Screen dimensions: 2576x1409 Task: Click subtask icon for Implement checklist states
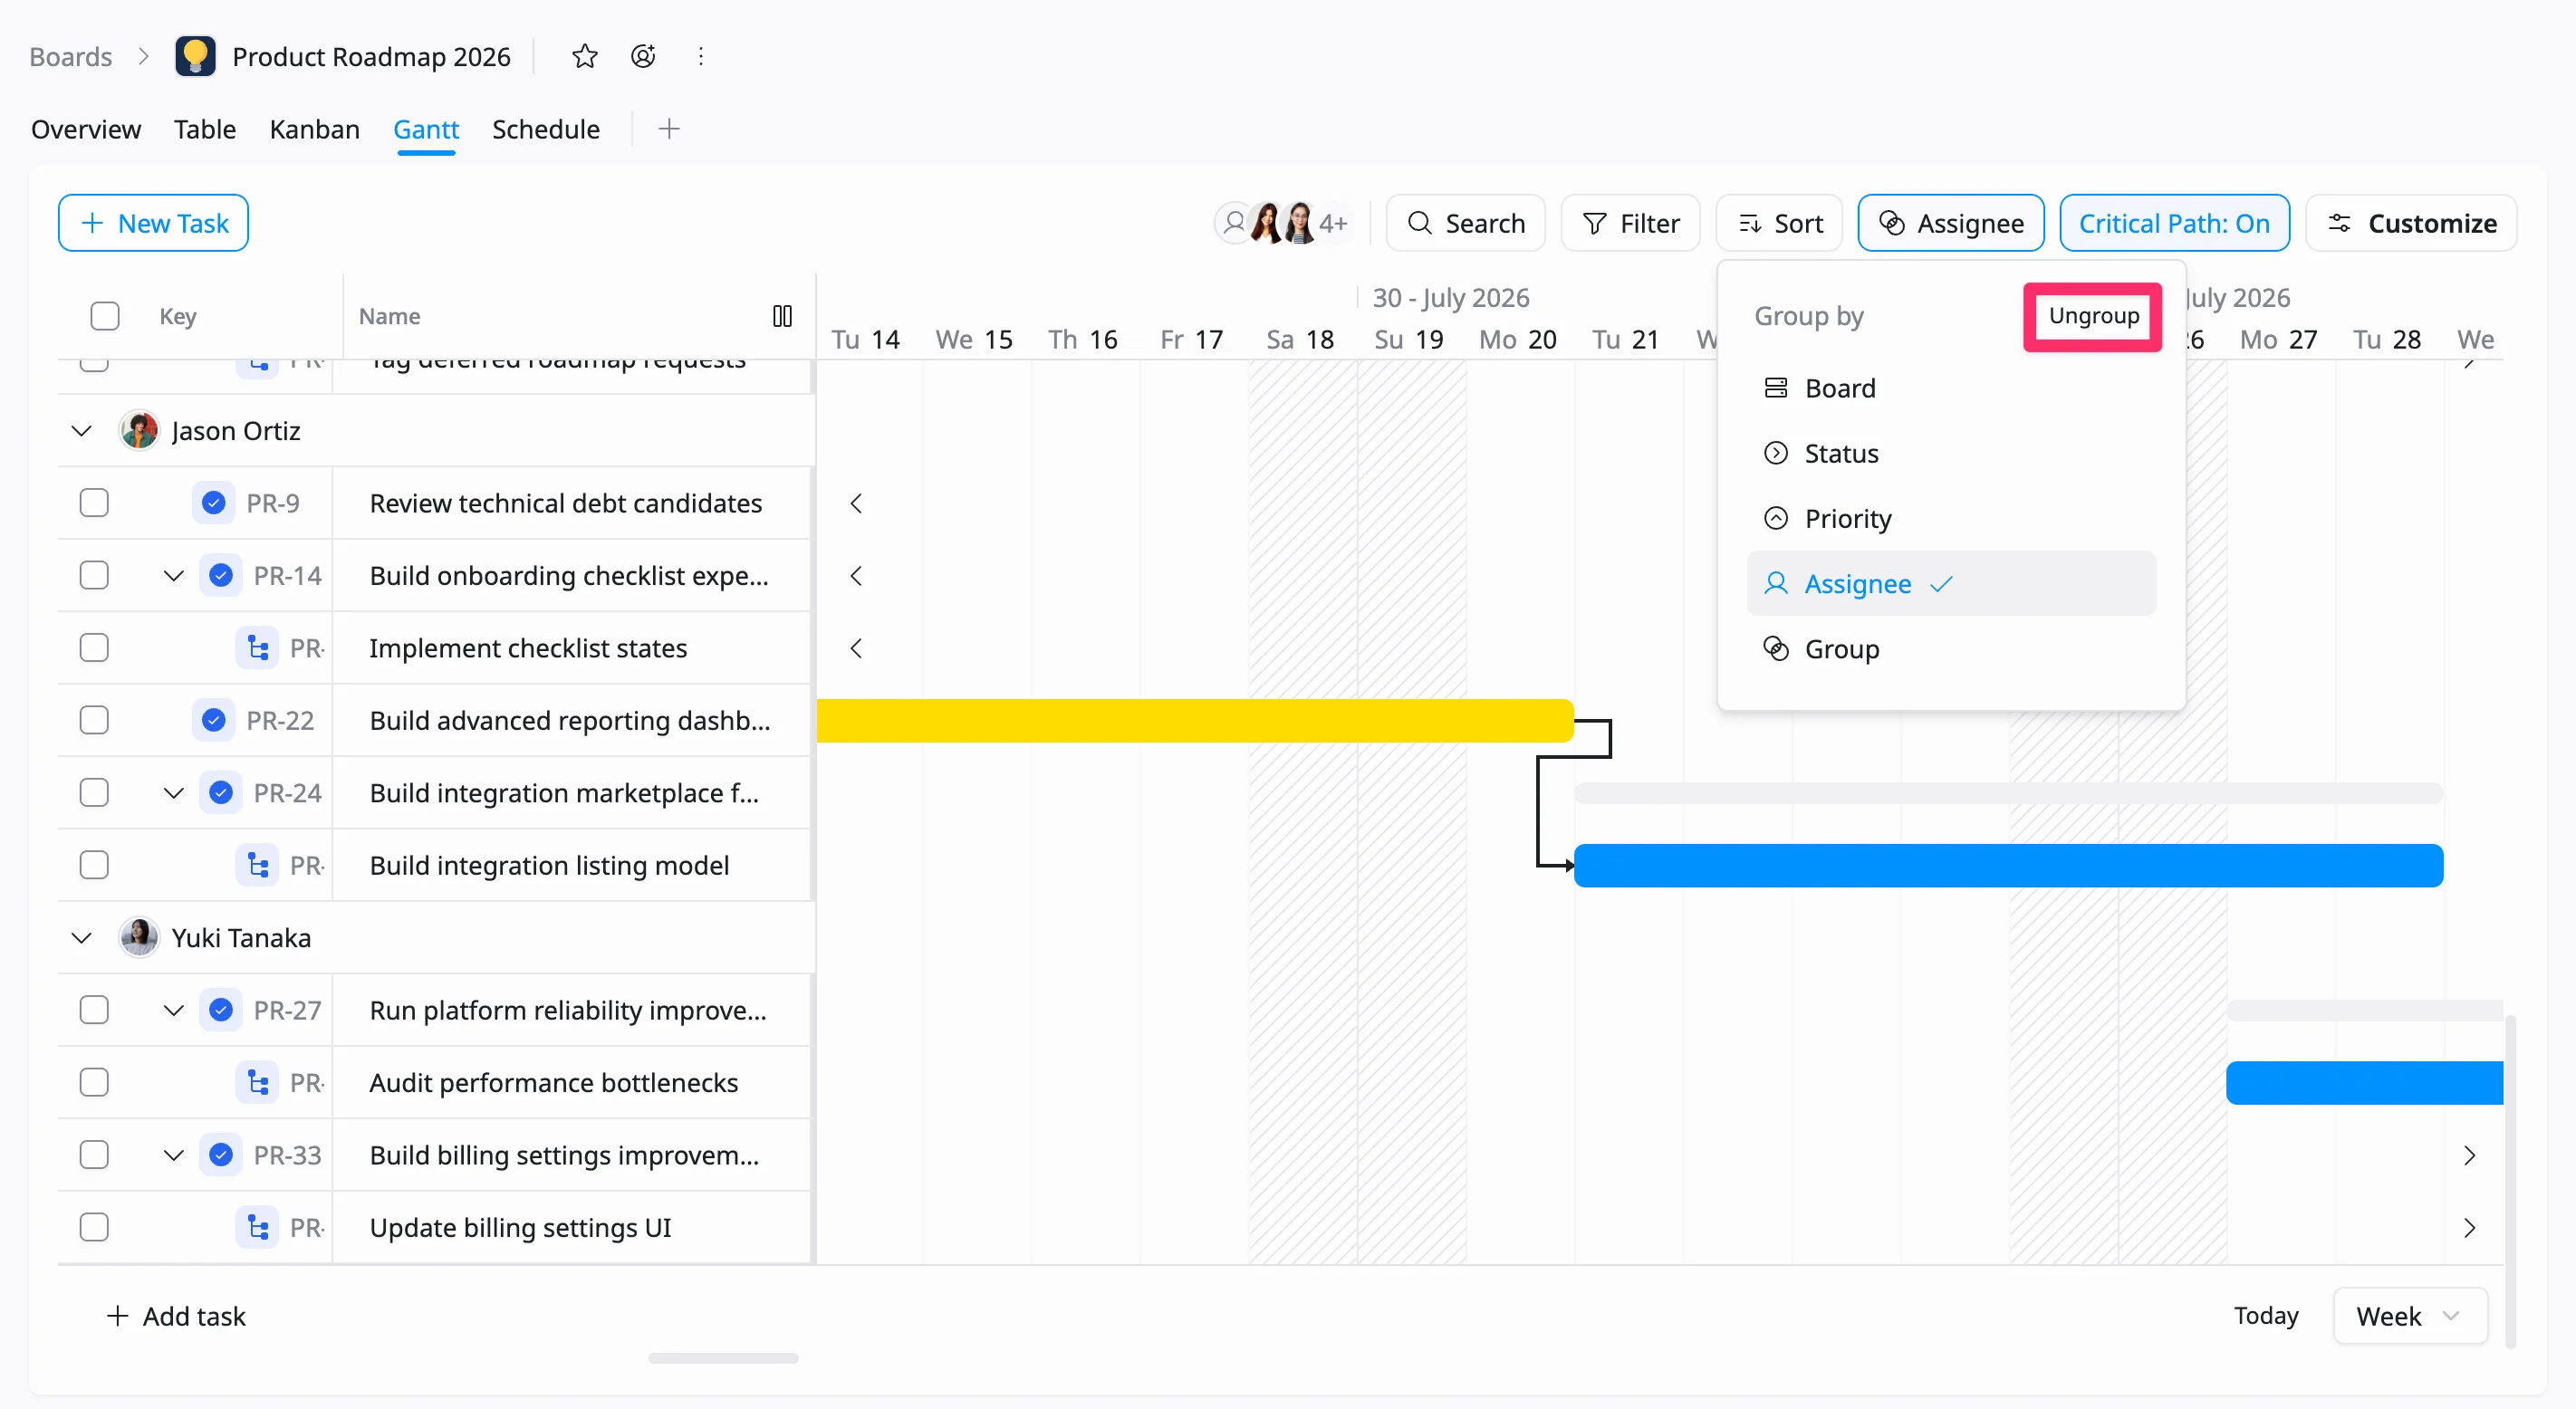[x=257, y=648]
